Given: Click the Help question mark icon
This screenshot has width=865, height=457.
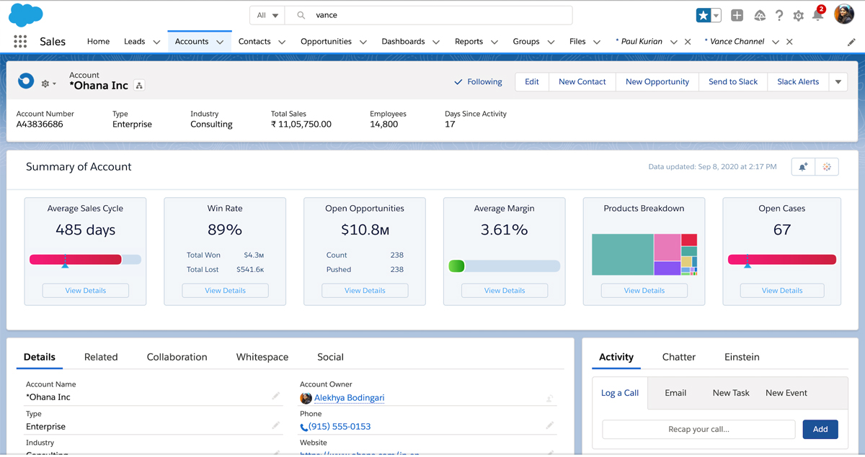Looking at the screenshot, I should click(779, 16).
